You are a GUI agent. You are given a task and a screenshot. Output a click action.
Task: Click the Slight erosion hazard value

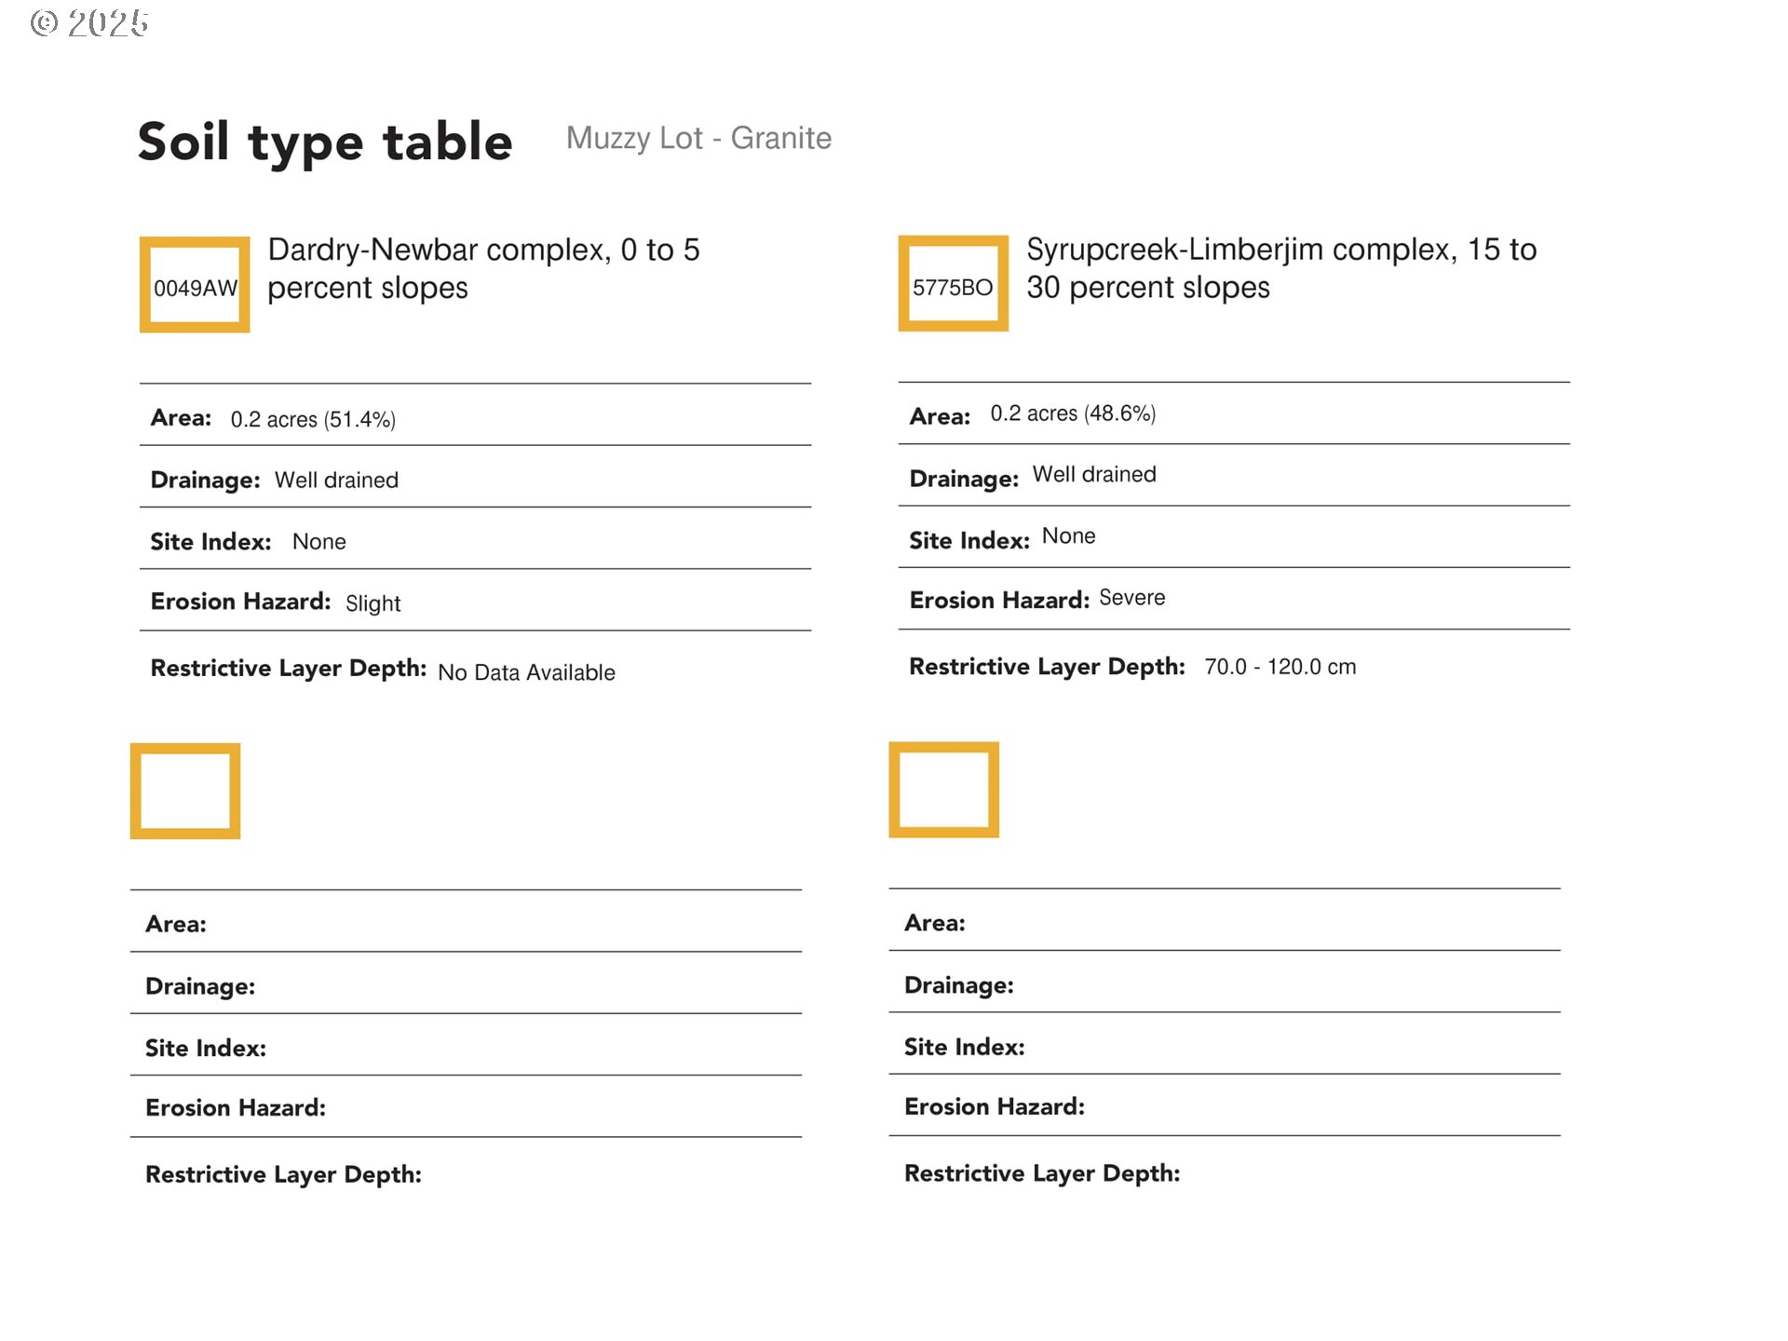pyautogui.click(x=372, y=603)
